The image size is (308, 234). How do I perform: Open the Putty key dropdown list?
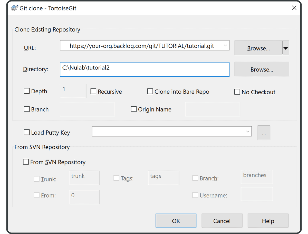[247, 131]
